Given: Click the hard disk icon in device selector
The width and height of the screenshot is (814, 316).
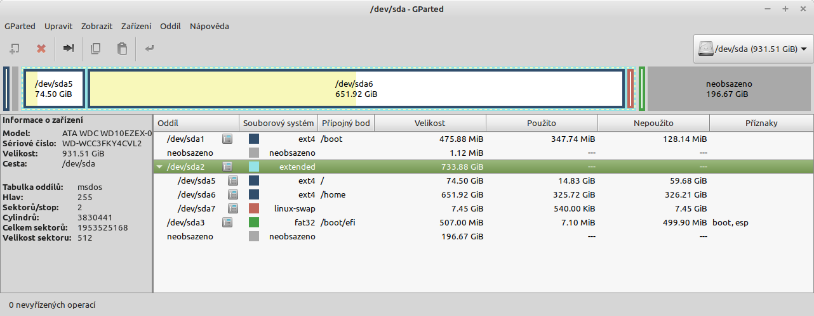Looking at the screenshot, I should coord(705,49).
